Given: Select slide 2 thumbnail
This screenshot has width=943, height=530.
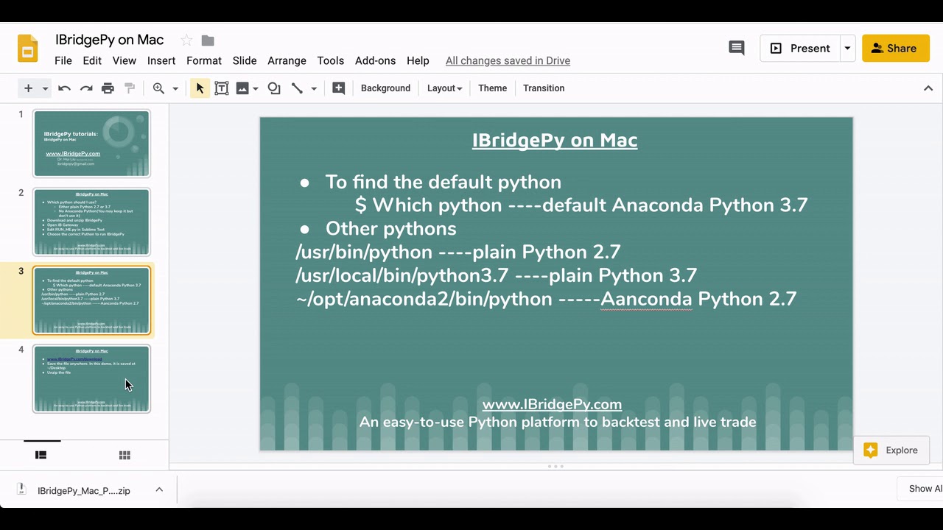Looking at the screenshot, I should tap(91, 222).
